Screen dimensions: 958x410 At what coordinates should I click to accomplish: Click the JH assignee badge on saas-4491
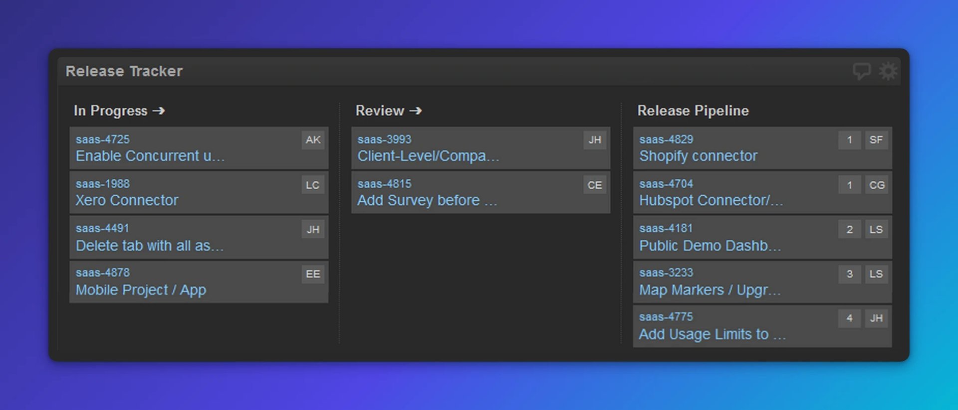coord(313,230)
